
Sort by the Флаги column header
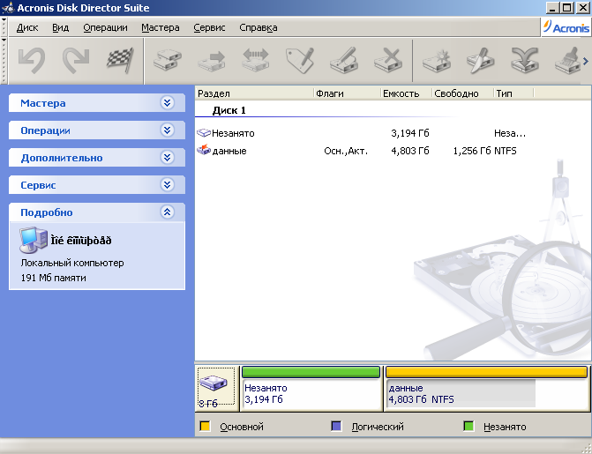[x=347, y=93]
